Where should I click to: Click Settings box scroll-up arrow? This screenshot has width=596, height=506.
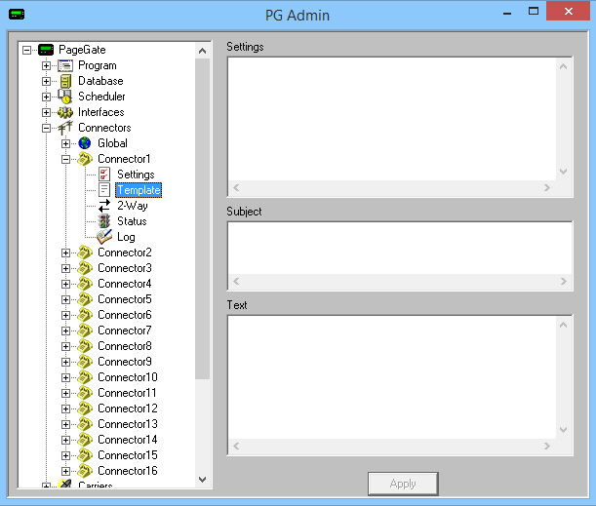point(563,66)
